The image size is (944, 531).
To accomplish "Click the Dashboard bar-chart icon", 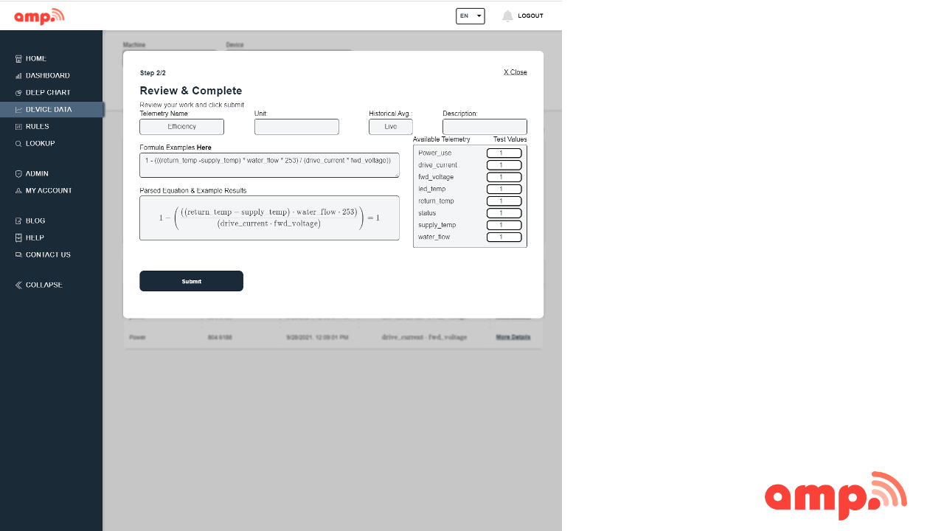I will click(x=18, y=76).
